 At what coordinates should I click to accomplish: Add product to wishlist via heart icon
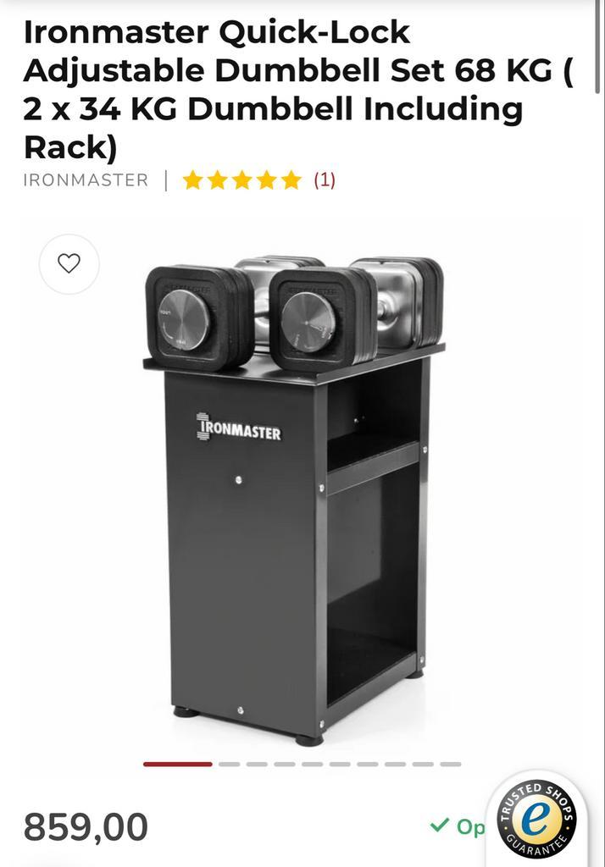tap(69, 264)
